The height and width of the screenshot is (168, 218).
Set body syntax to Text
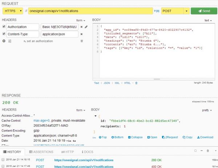click(97, 83)
